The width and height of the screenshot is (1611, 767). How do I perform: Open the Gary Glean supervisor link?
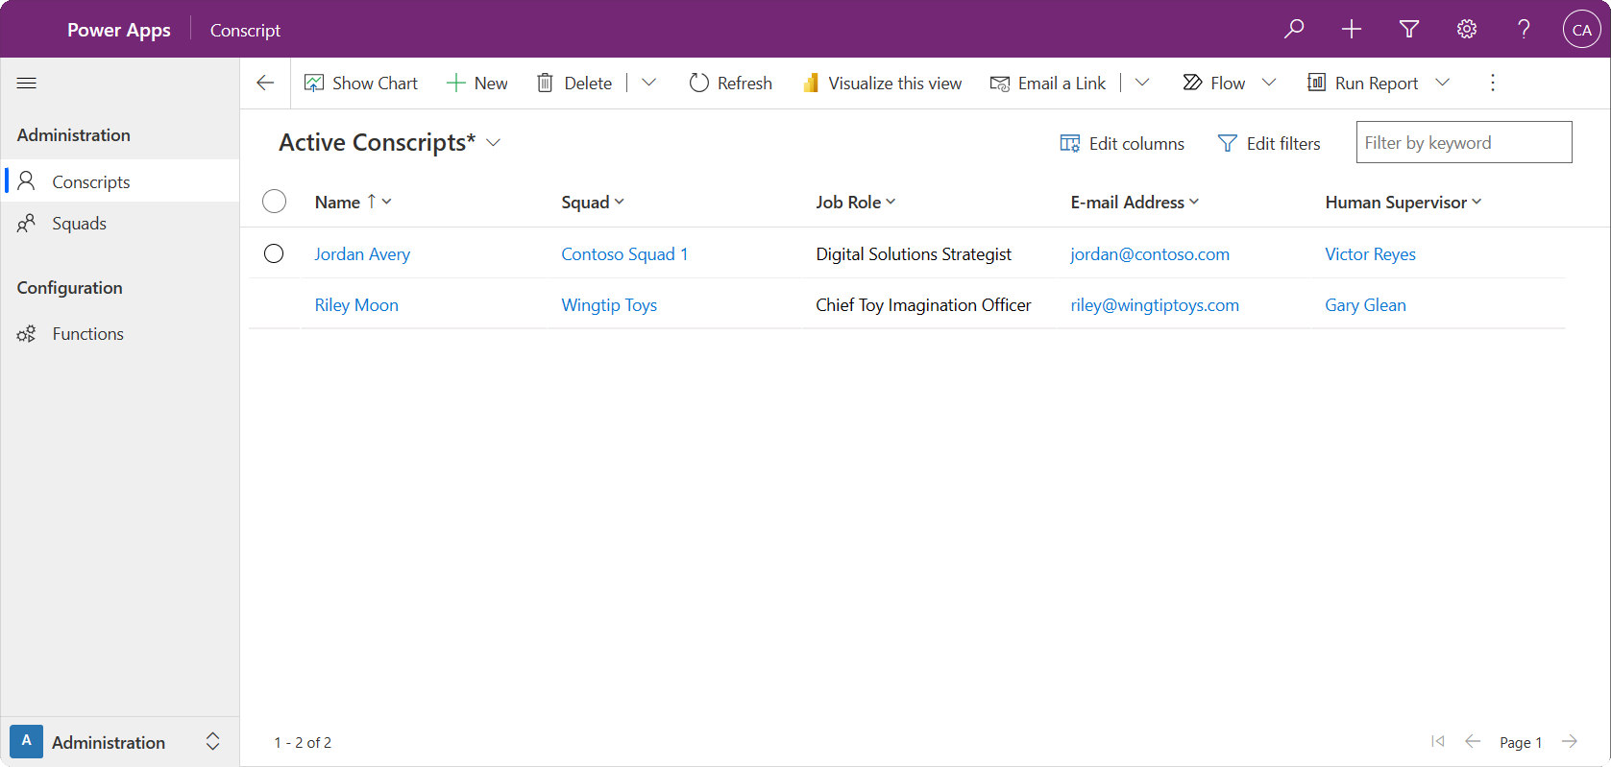1365,305
